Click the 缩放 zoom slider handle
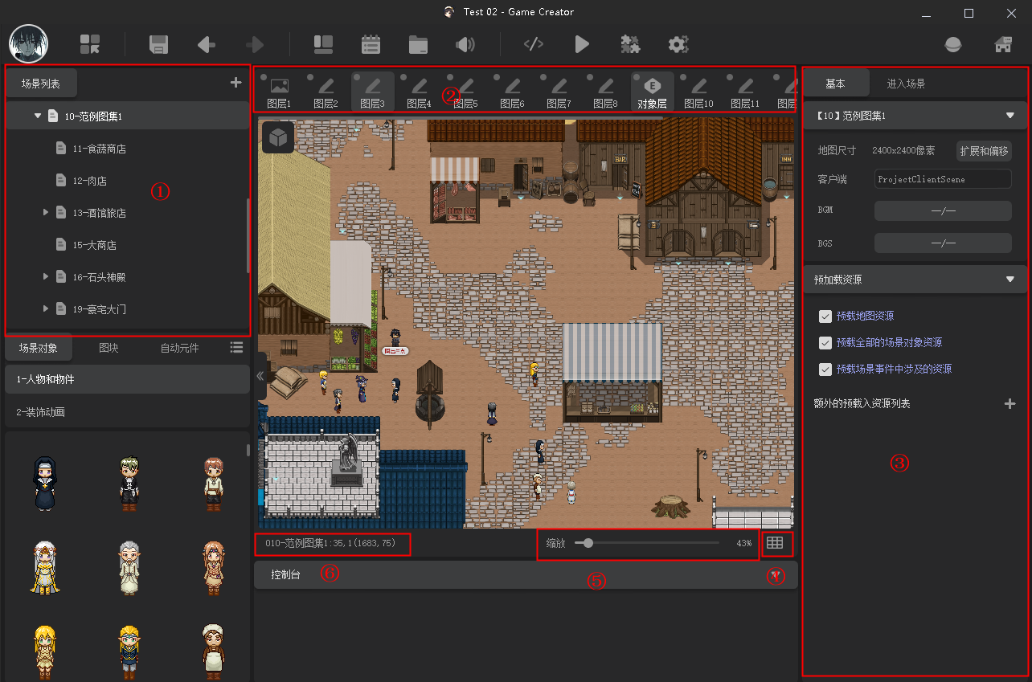This screenshot has height=682, width=1032. coord(588,543)
